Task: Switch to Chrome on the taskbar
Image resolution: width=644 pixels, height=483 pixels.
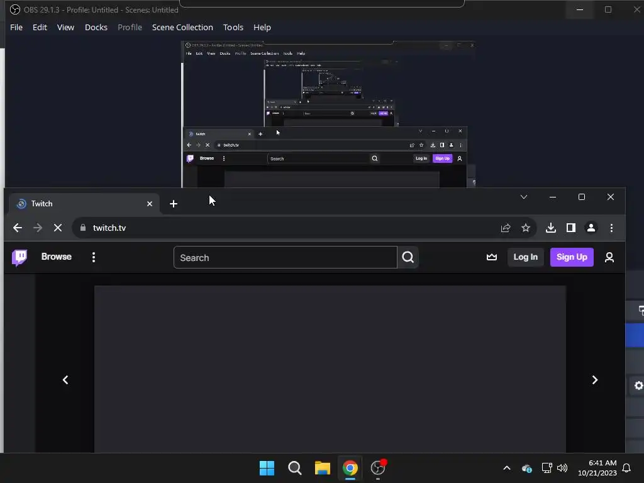Action: coord(350,468)
